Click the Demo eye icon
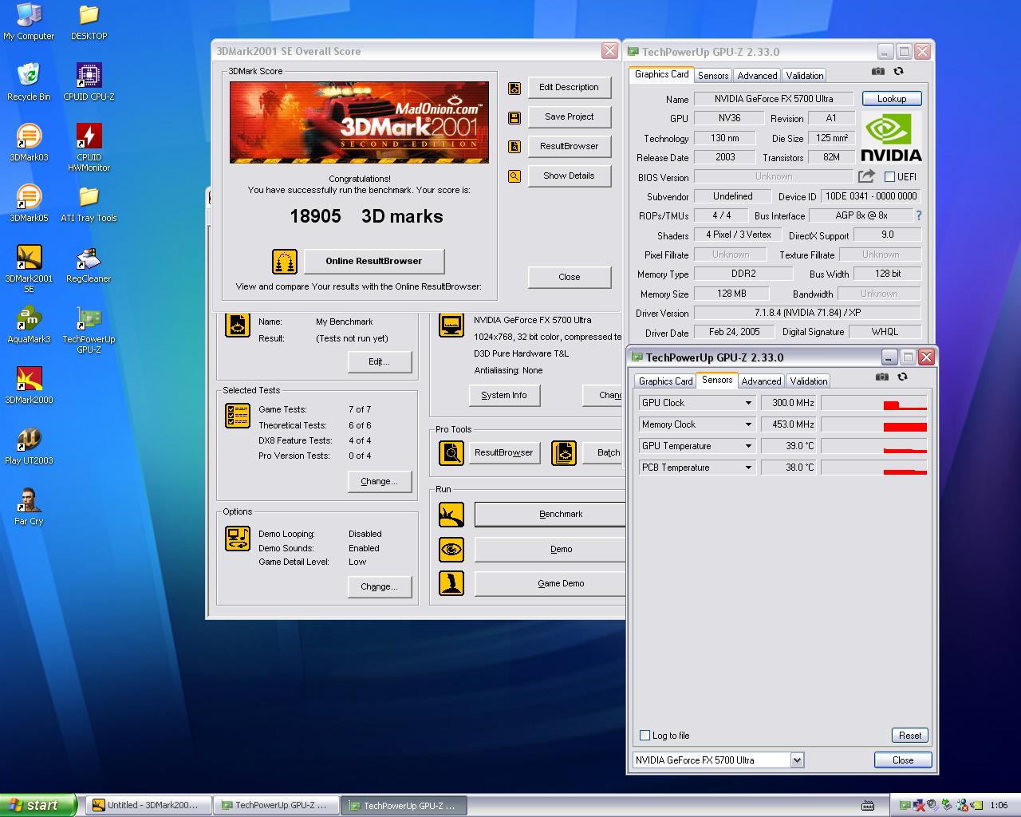This screenshot has height=817, width=1021. (x=451, y=550)
